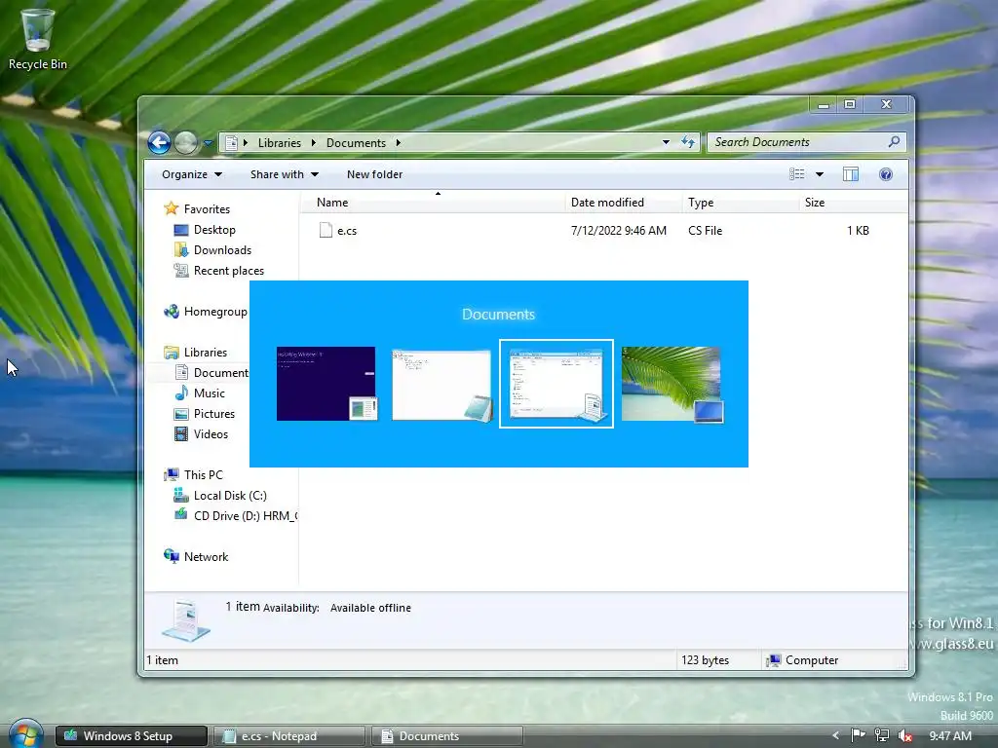Open Recent places in the navigation pane
The image size is (998, 748).
[x=228, y=271]
